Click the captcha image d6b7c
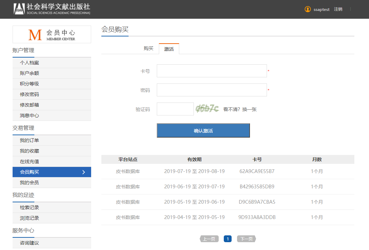 tap(207, 109)
